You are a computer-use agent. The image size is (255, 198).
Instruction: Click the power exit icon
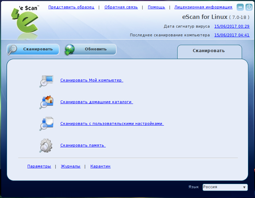[x=249, y=7]
